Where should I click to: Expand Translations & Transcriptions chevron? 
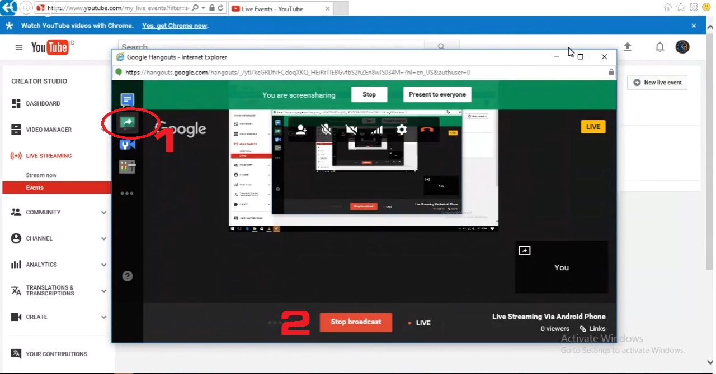point(103,291)
